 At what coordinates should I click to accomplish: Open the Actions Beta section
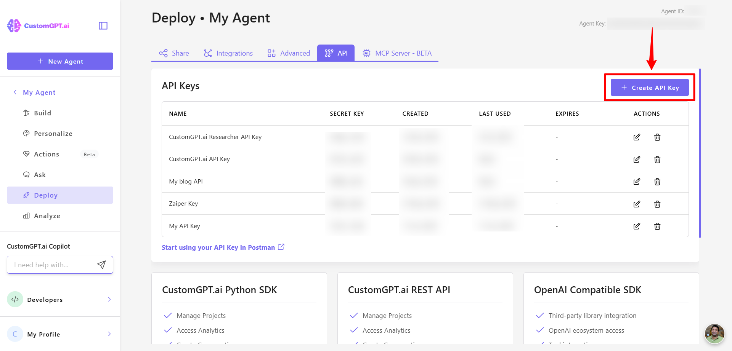click(60, 154)
